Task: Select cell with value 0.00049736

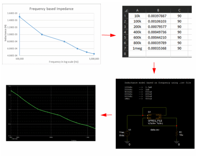Action: pyautogui.click(x=158, y=32)
